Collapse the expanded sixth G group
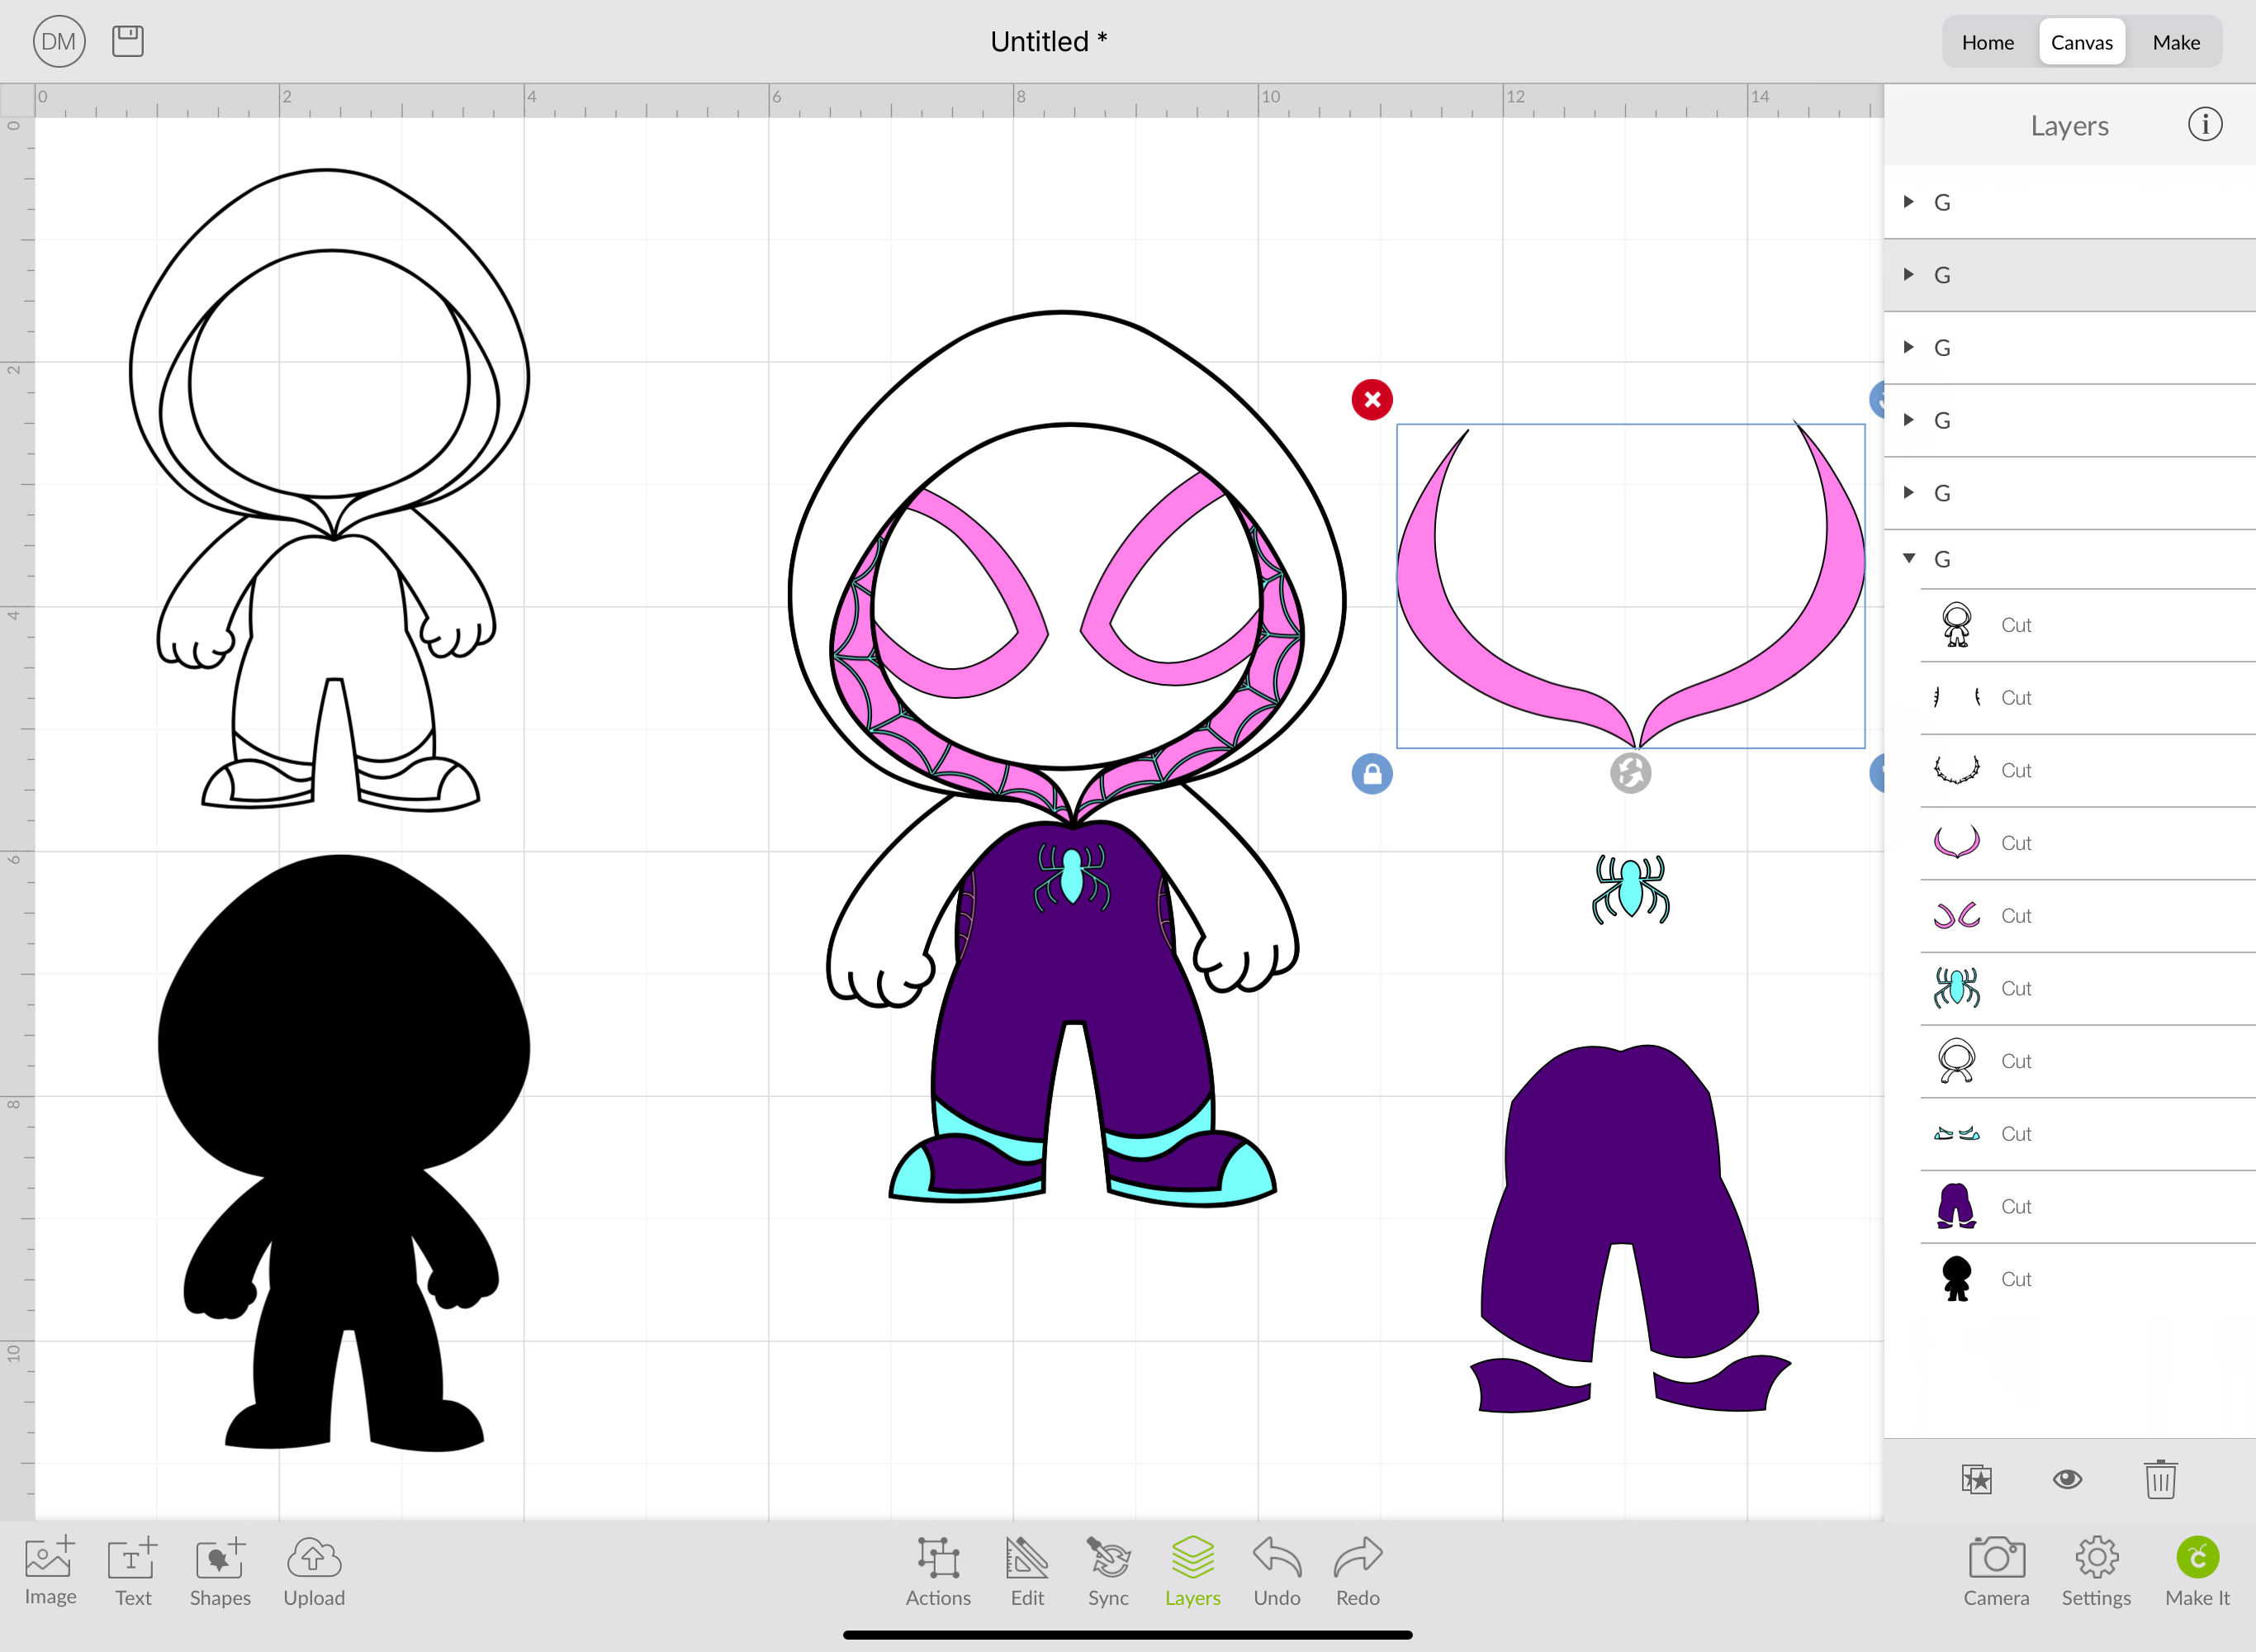Viewport: 2256px width, 1652px height. (x=1908, y=558)
